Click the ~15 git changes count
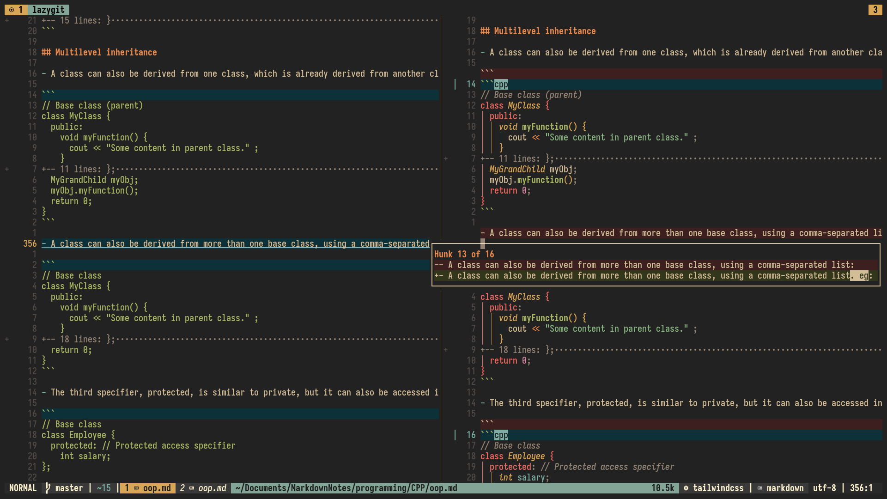Screen dimensions: 887x499 (104, 488)
